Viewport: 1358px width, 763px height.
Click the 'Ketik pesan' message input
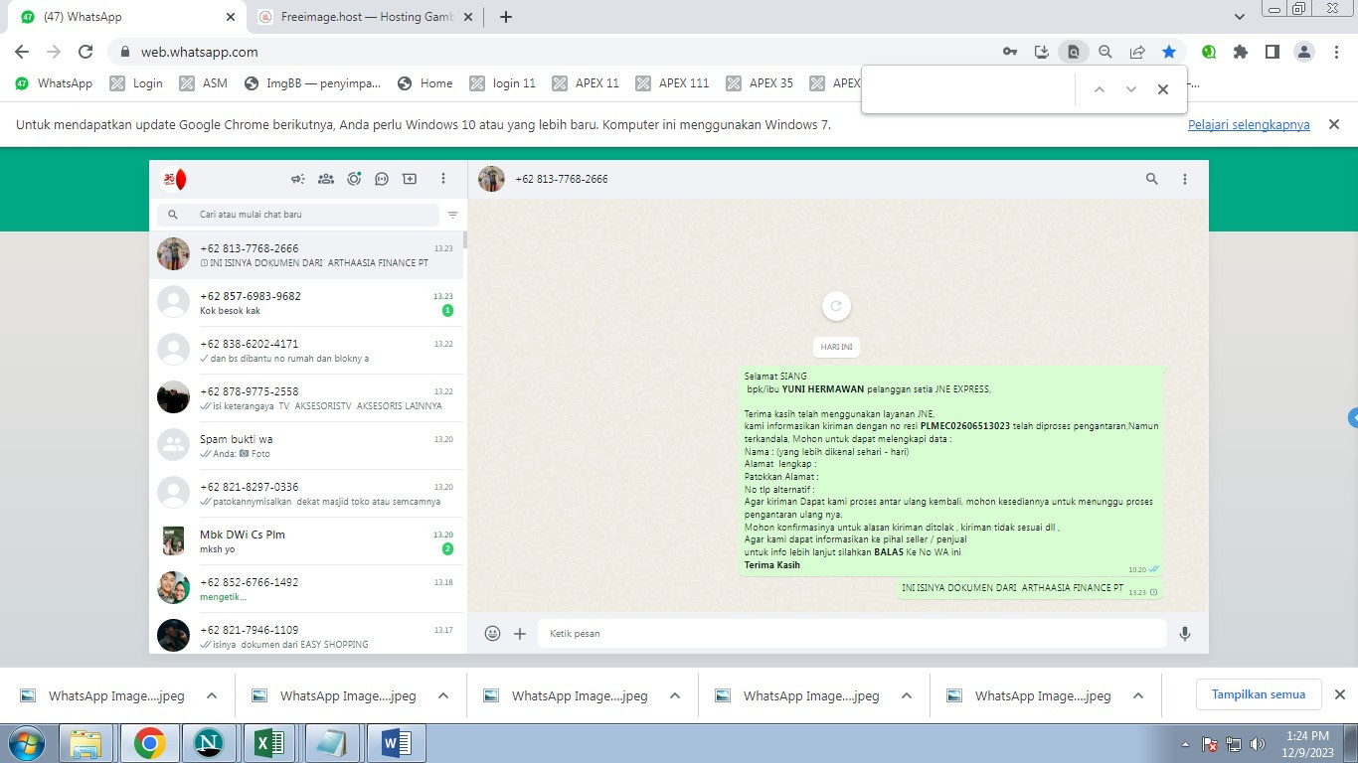pos(852,633)
